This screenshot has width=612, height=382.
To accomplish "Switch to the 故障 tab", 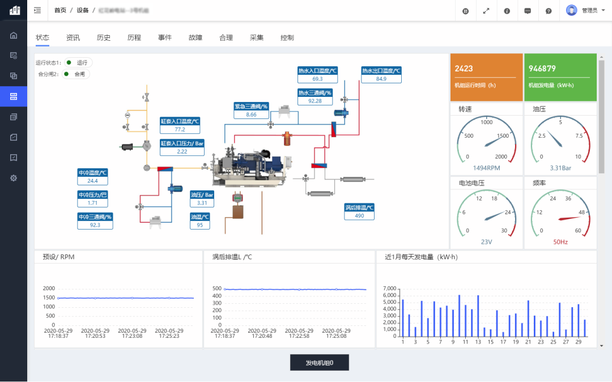I will coord(195,38).
